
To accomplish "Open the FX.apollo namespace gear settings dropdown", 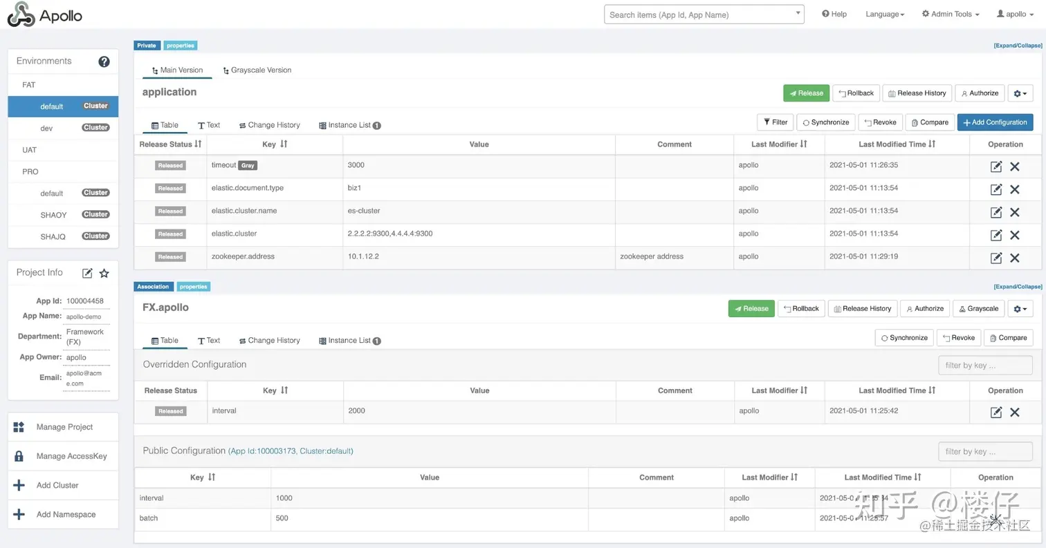I will click(x=1020, y=309).
